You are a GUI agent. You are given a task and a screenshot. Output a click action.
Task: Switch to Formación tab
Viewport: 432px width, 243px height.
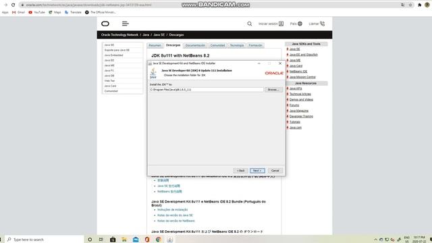[x=255, y=45]
